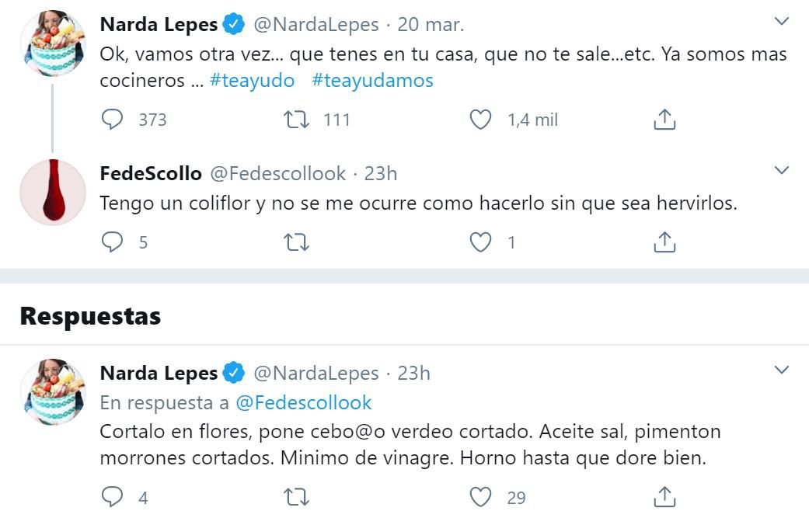The height and width of the screenshot is (518, 809).
Task: Reply to Narda Lepes's original tweet
Action: click(x=113, y=119)
